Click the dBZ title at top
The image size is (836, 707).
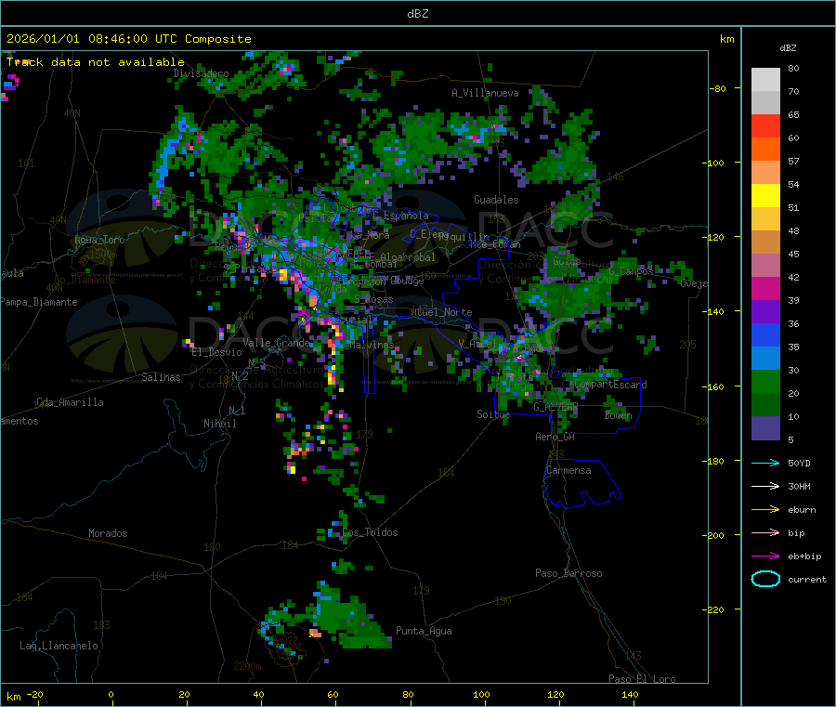(417, 13)
